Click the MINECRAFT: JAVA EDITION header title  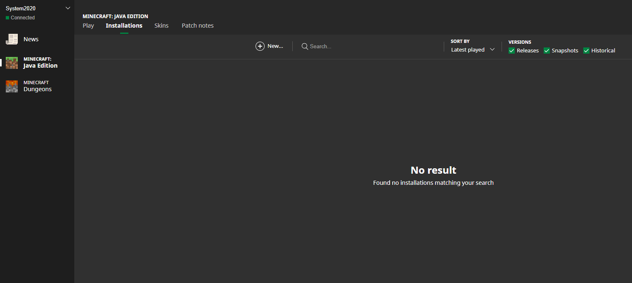pos(115,17)
